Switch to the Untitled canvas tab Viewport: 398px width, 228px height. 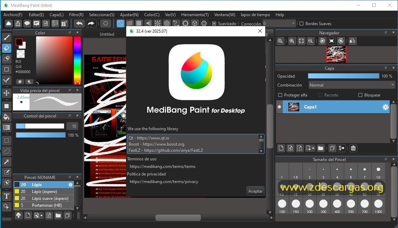(107, 34)
